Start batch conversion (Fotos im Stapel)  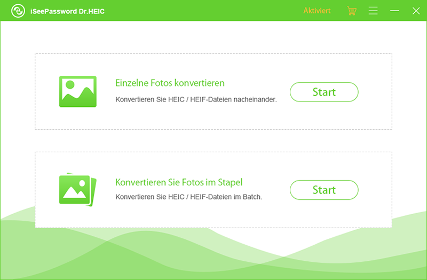point(324,190)
